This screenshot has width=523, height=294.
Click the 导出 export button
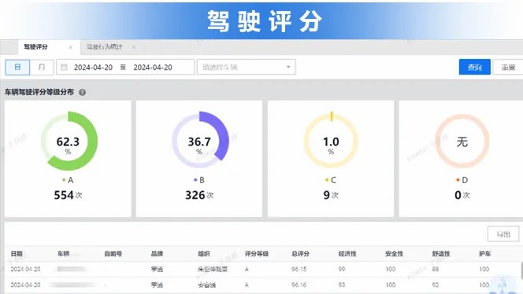click(x=503, y=233)
